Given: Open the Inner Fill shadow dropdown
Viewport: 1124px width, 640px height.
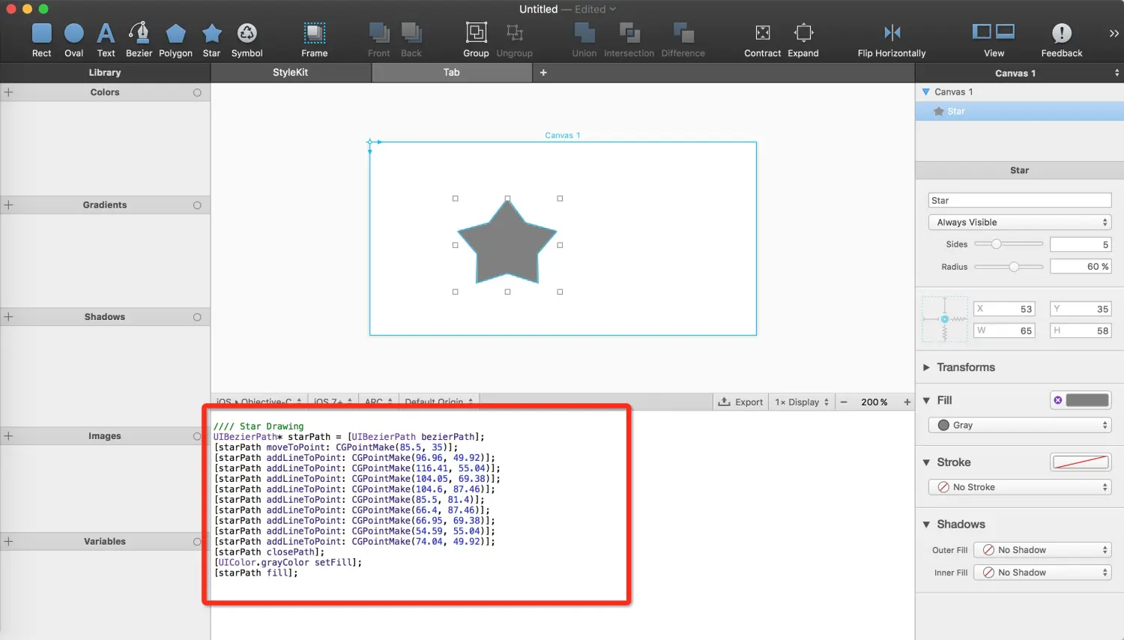Looking at the screenshot, I should [1043, 573].
